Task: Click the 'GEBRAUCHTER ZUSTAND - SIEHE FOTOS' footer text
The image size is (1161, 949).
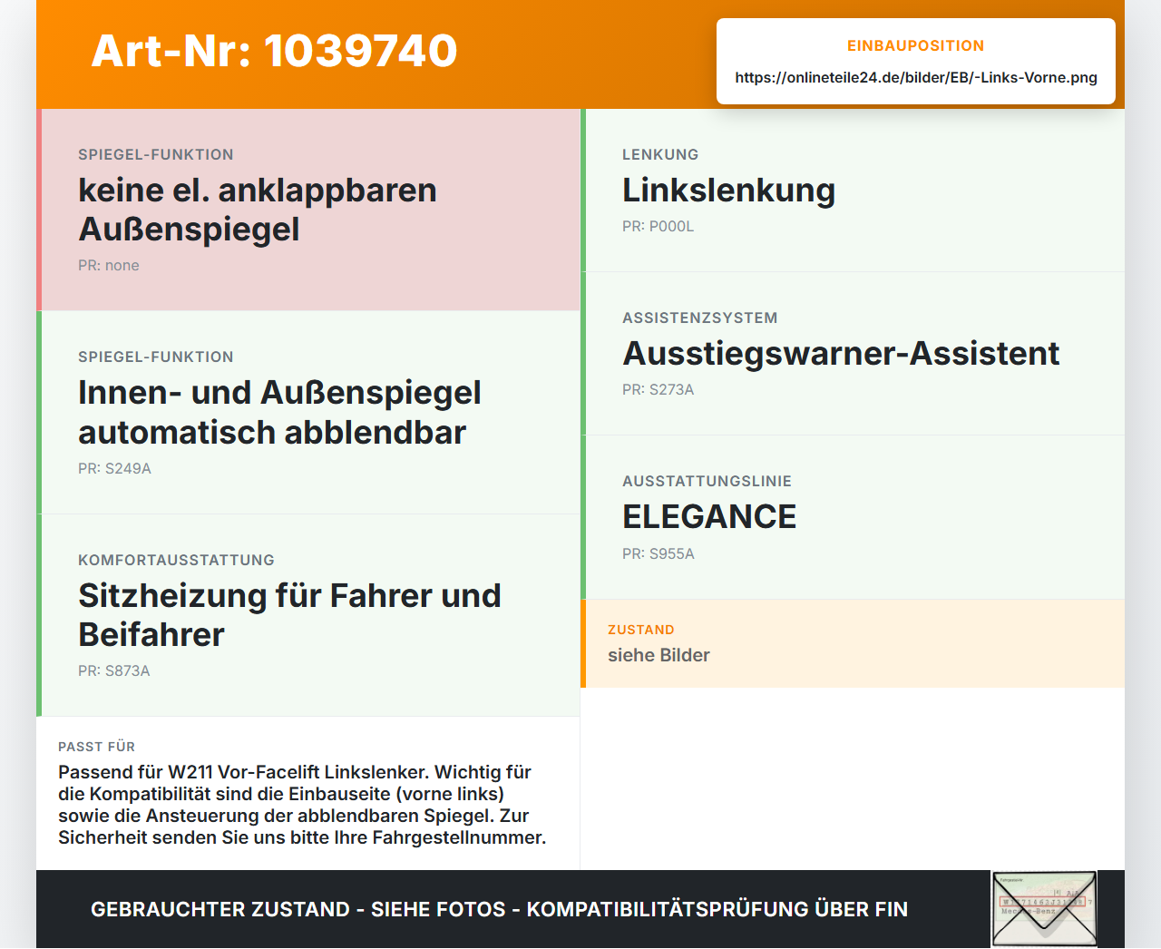Action: [x=500, y=909]
